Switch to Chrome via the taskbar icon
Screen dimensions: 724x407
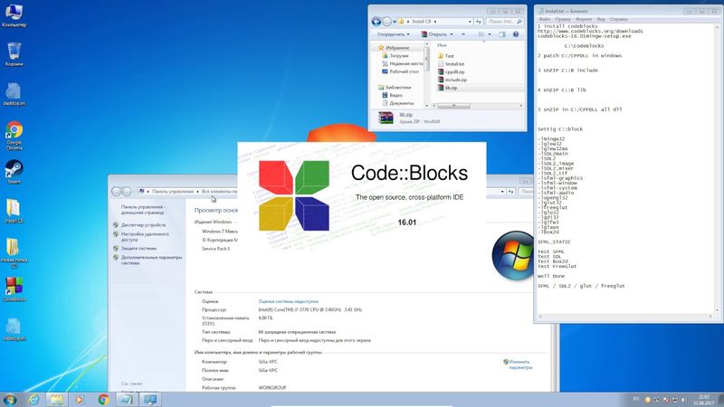[x=103, y=400]
